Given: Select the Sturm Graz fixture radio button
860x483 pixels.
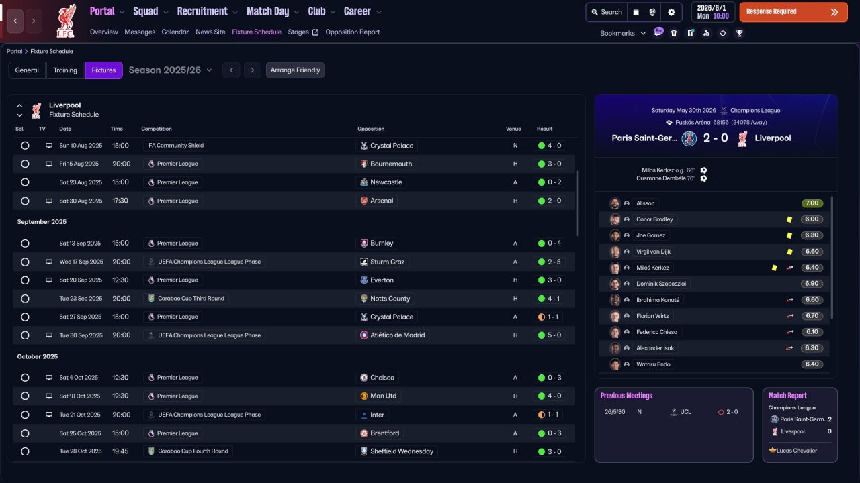Looking at the screenshot, I should [x=25, y=262].
